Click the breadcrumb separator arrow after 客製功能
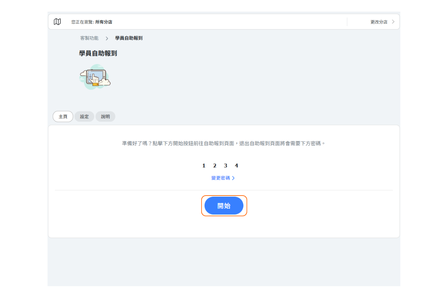Image resolution: width=448 pixels, height=298 pixels. pyautogui.click(x=107, y=38)
